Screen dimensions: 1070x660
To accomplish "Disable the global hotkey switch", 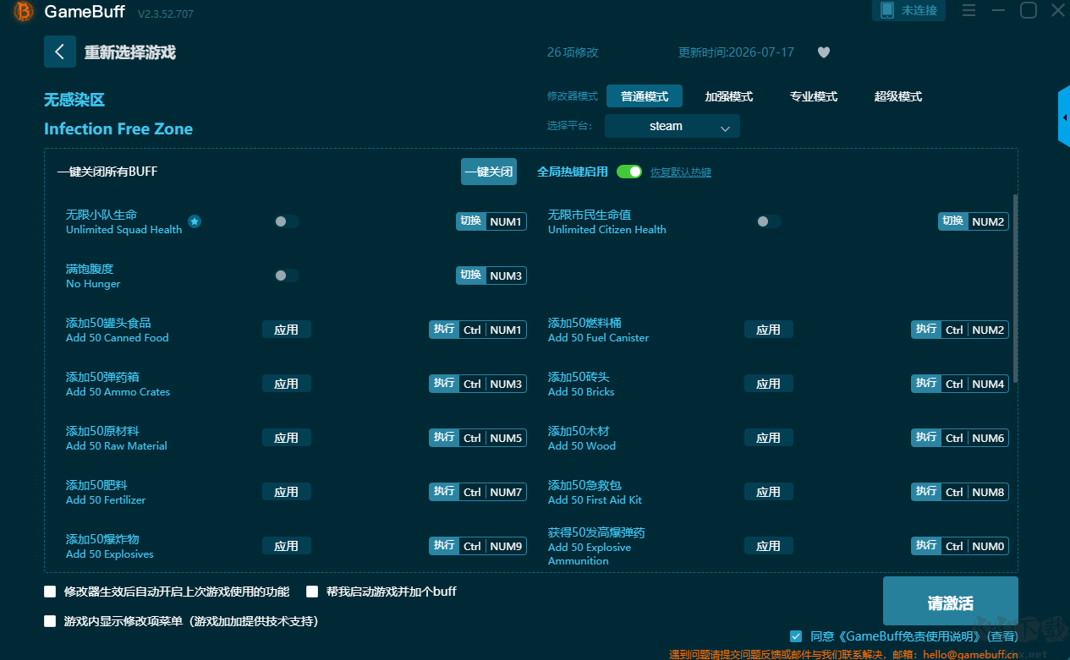I will [629, 172].
